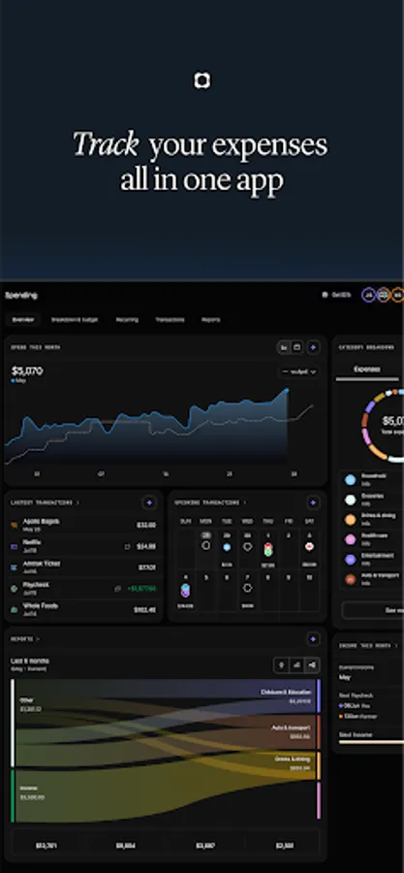Click the first user avatar in header
This screenshot has width=404, height=873.
tap(368, 295)
